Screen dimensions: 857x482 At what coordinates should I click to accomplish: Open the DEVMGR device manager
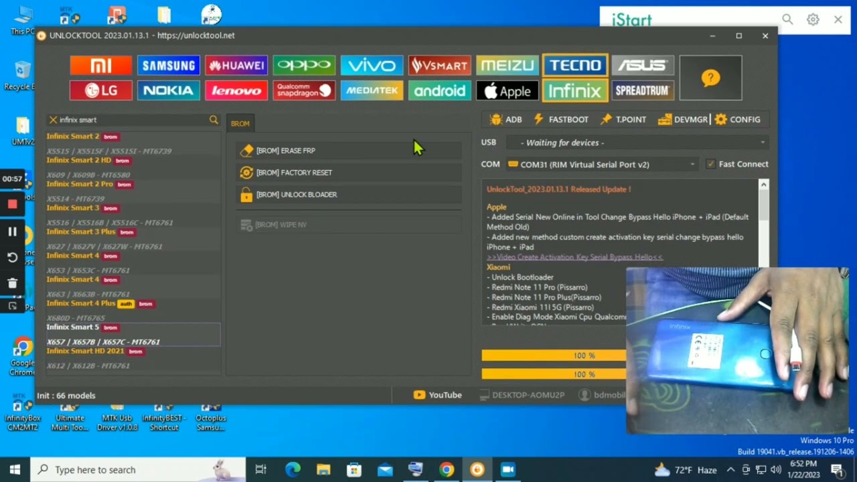pos(683,119)
